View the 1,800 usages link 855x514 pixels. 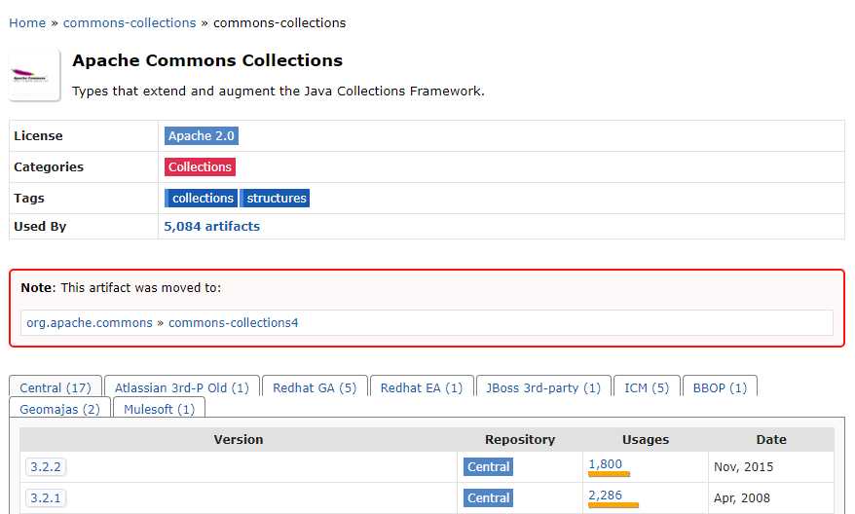(605, 464)
